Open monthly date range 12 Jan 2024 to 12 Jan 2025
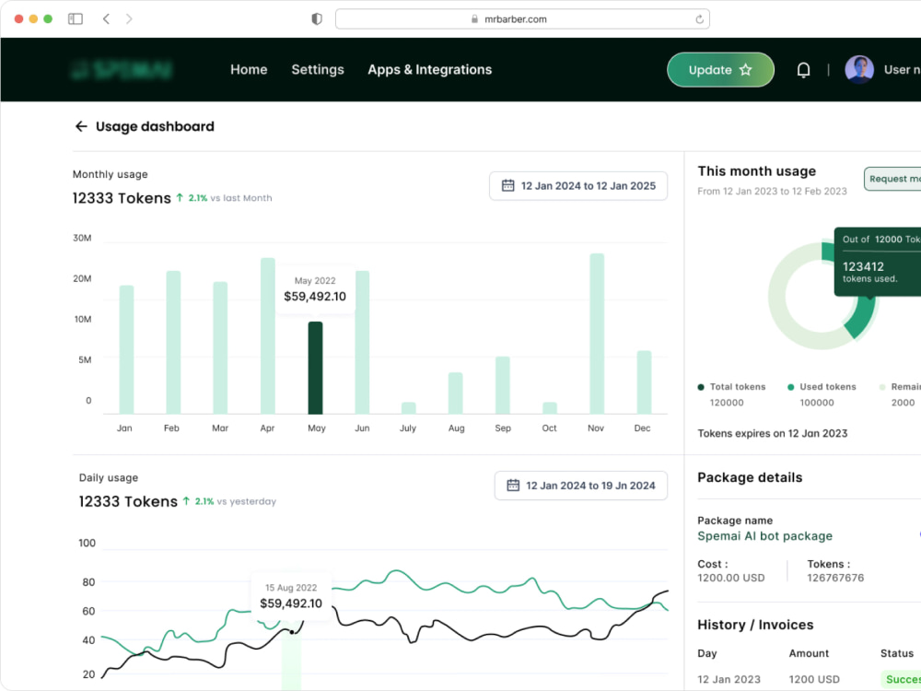This screenshot has height=691, width=921. [578, 186]
